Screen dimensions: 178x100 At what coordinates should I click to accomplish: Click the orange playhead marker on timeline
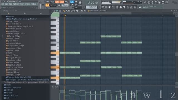(x=65, y=15)
